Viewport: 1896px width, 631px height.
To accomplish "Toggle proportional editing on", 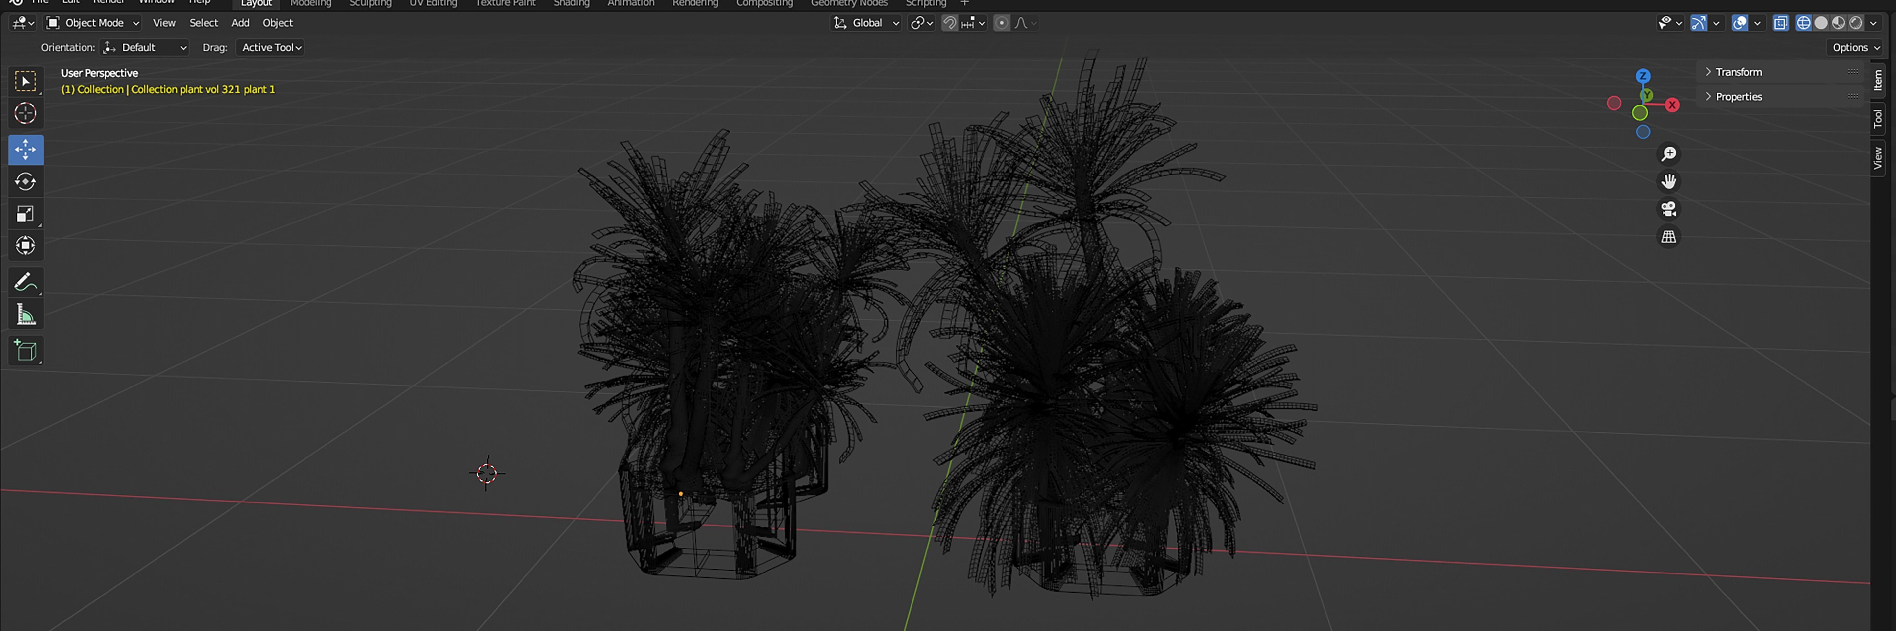I will [x=1001, y=23].
